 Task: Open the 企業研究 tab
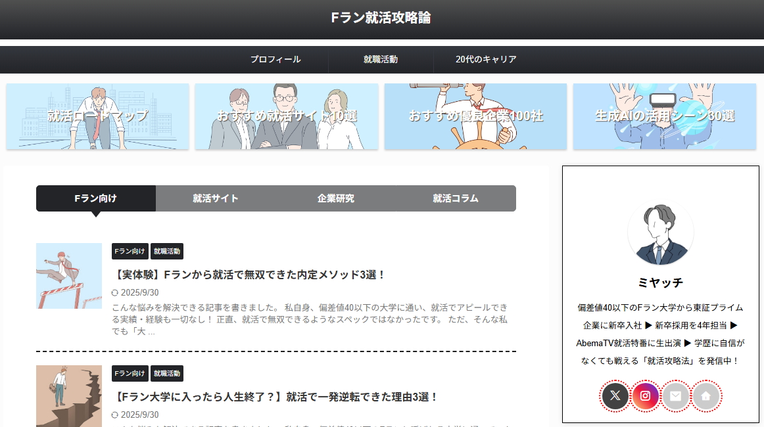(335, 198)
